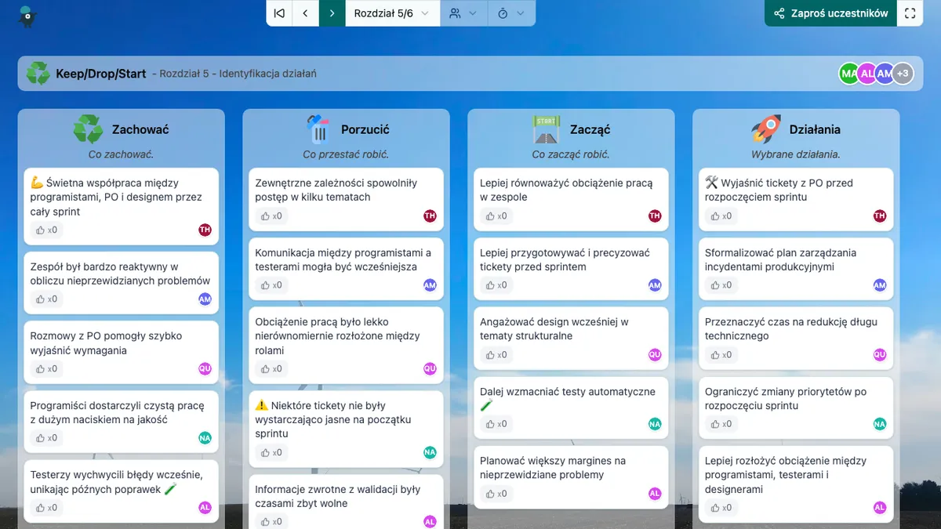941x529 pixels.
Task: Open the Rozdział 5/6 chapter dropdown
Action: pos(391,13)
